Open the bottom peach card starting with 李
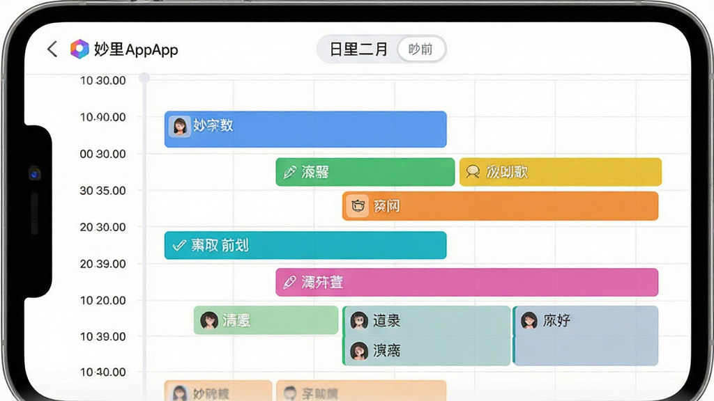 pyautogui.click(x=361, y=391)
